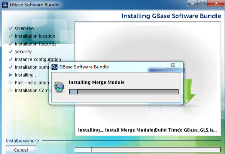Click the checkmark beside Installation location
The height and width of the screenshot is (154, 225).
11,36
